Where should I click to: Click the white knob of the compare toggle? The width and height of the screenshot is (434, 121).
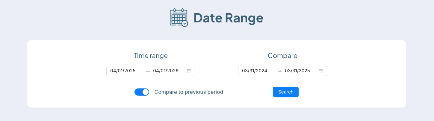click(146, 92)
